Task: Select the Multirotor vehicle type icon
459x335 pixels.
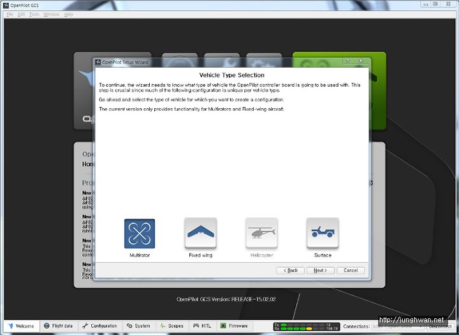Action: (x=140, y=234)
